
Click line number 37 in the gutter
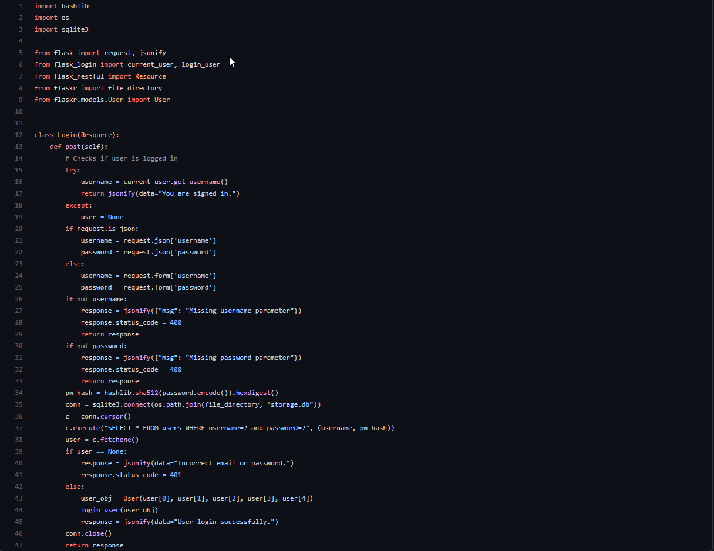click(x=19, y=428)
